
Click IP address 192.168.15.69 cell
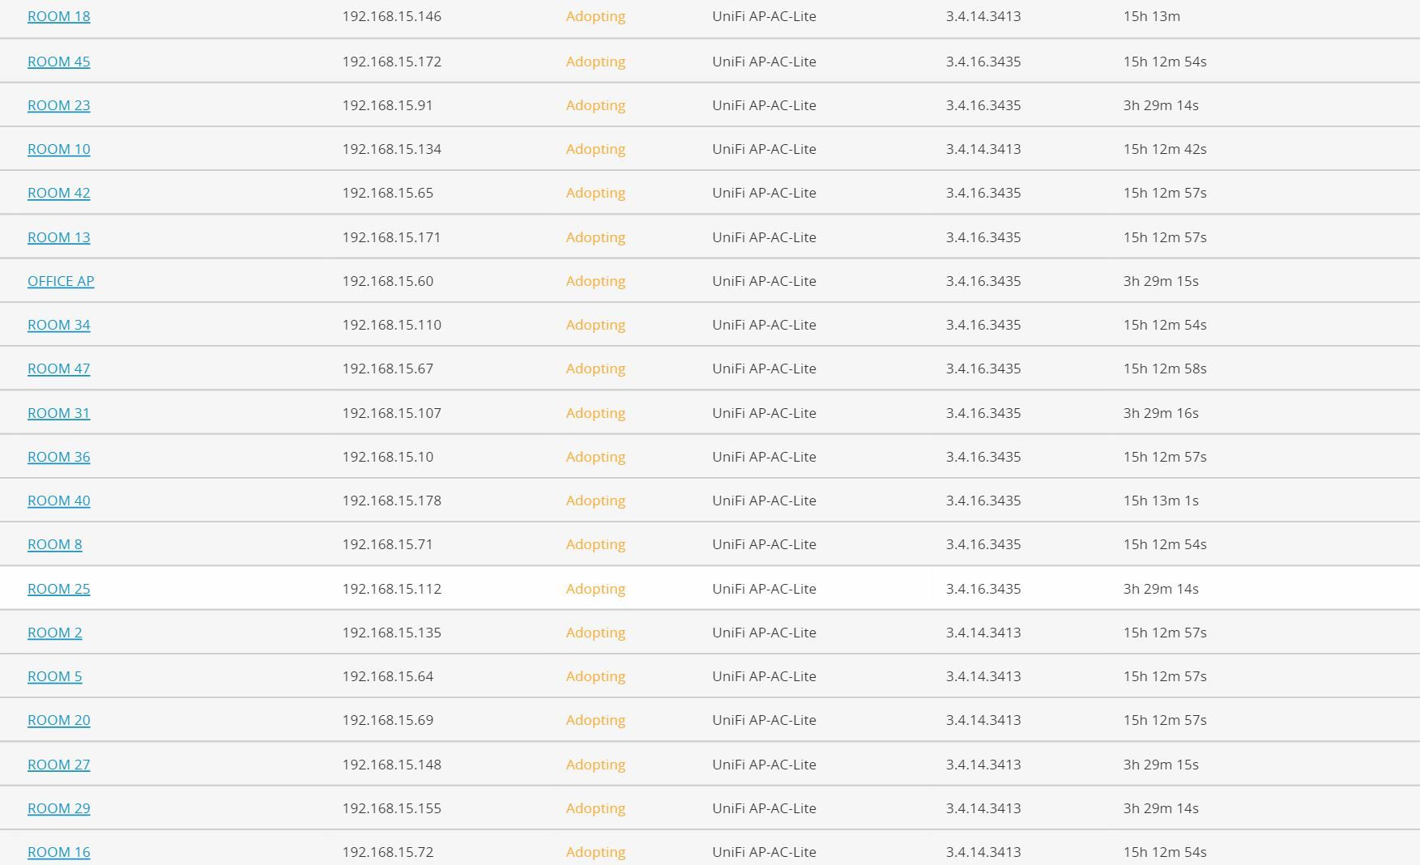point(387,720)
